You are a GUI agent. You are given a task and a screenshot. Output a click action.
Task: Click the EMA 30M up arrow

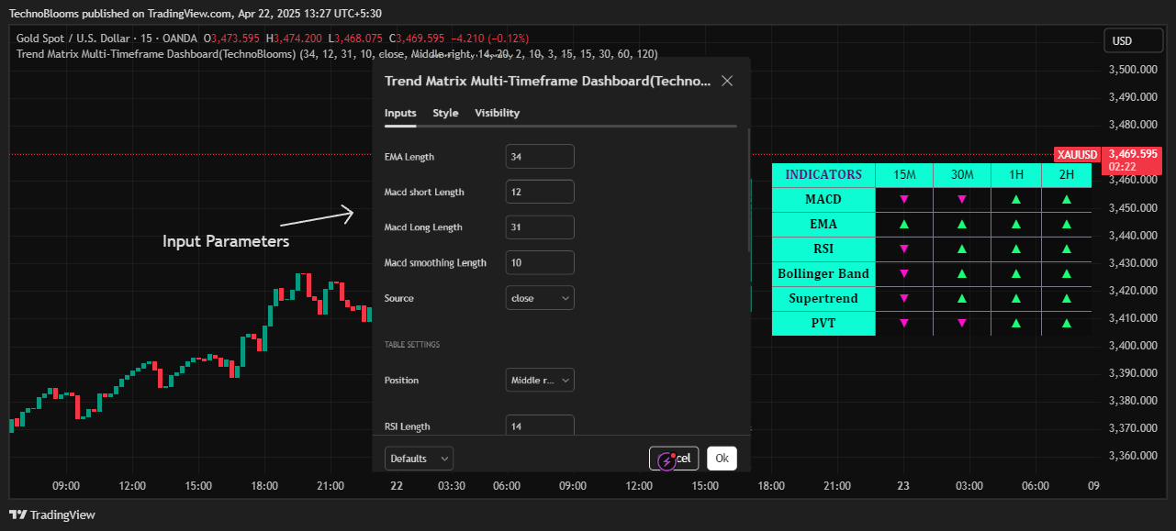962,224
